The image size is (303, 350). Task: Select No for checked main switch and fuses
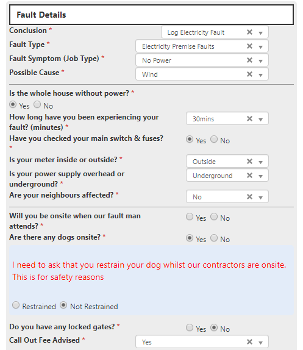pyautogui.click(x=214, y=139)
